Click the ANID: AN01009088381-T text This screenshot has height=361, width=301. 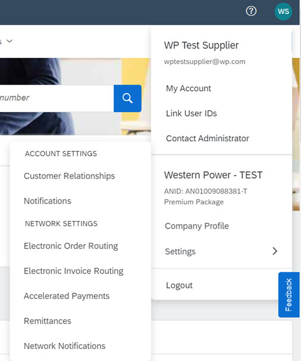tap(206, 191)
